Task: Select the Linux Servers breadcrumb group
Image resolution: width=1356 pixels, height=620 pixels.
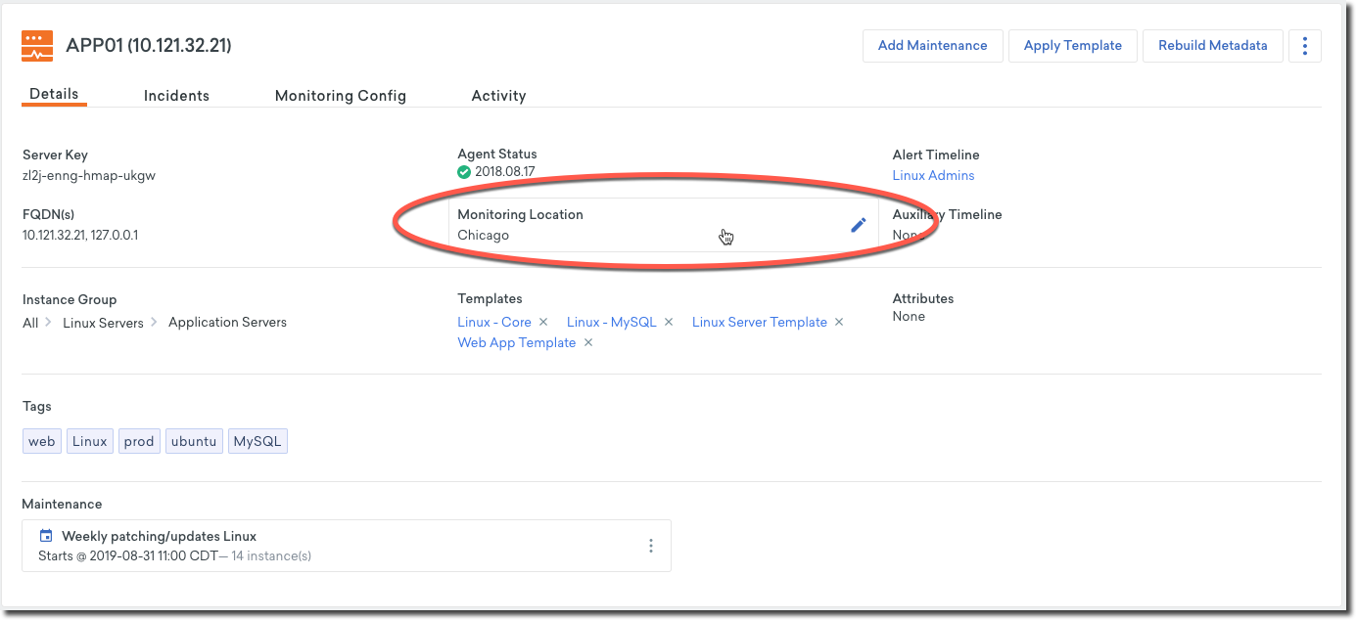Action: pos(103,322)
